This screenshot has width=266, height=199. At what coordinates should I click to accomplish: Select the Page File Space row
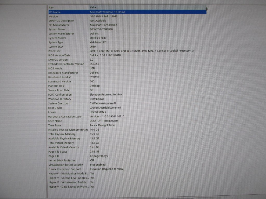pyautogui.click(x=127, y=152)
